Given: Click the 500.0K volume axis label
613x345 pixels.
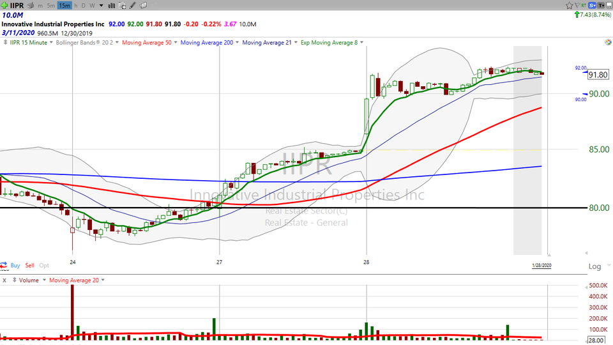Looking at the screenshot, I should pyautogui.click(x=598, y=286).
